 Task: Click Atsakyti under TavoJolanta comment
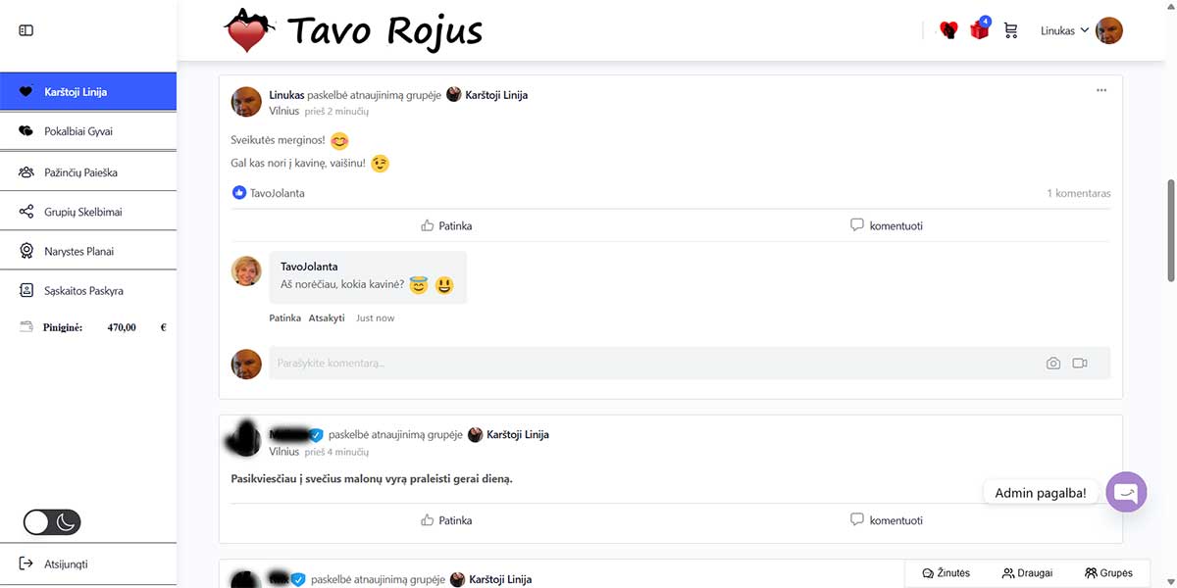coord(327,318)
